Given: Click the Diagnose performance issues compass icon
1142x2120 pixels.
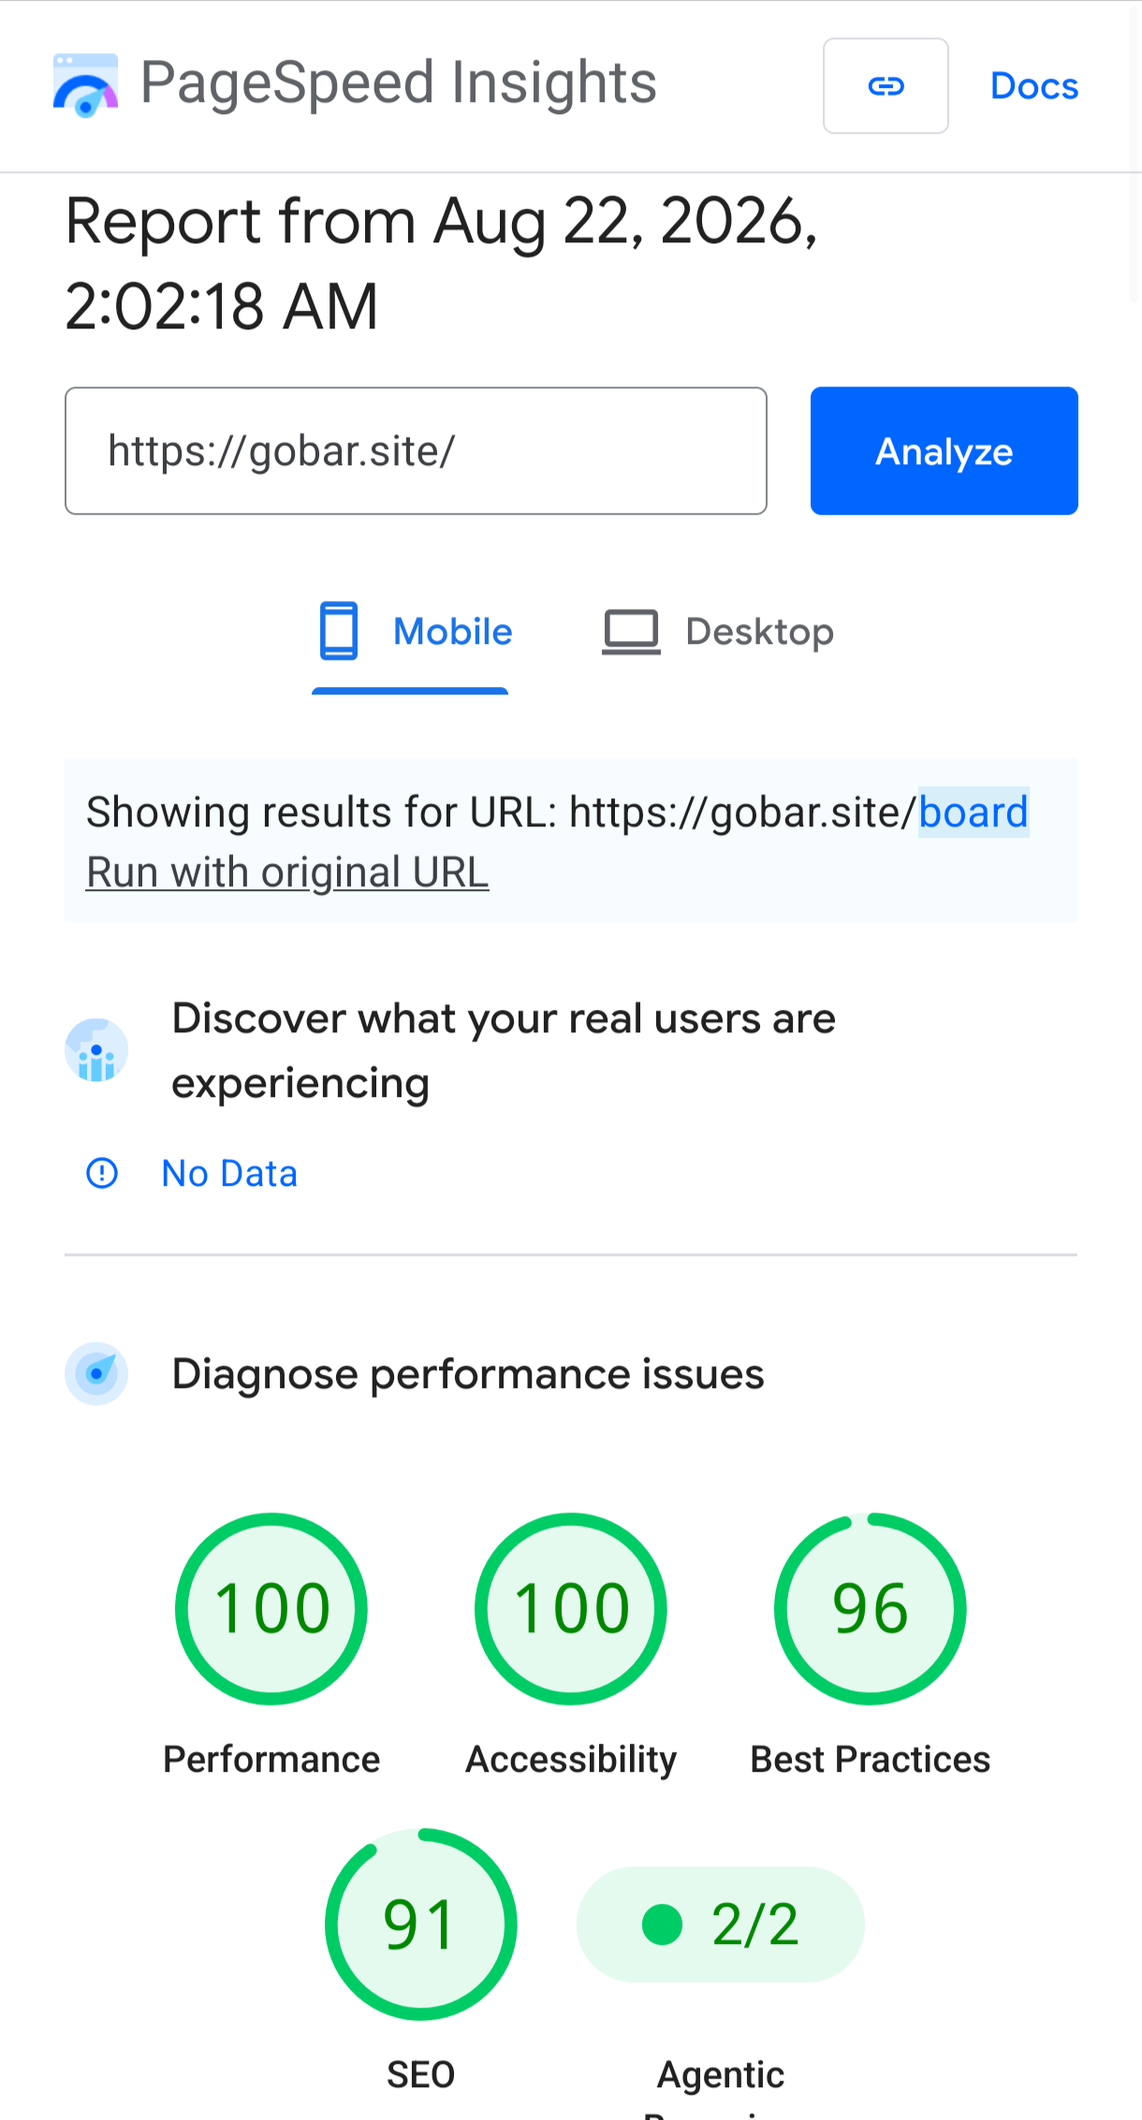Looking at the screenshot, I should 96,1373.
